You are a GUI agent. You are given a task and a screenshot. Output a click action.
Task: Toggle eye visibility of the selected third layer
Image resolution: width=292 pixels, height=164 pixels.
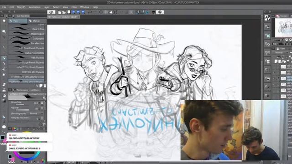[274, 78]
